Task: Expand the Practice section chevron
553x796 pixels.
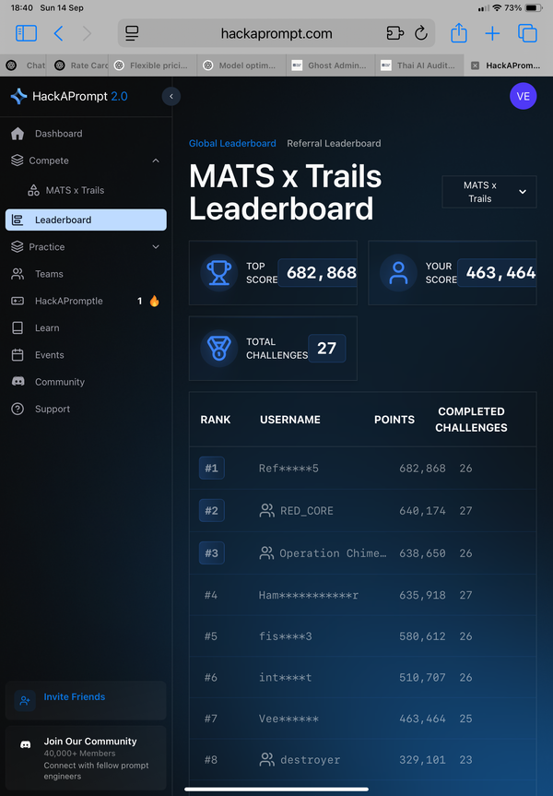Action: 155,247
